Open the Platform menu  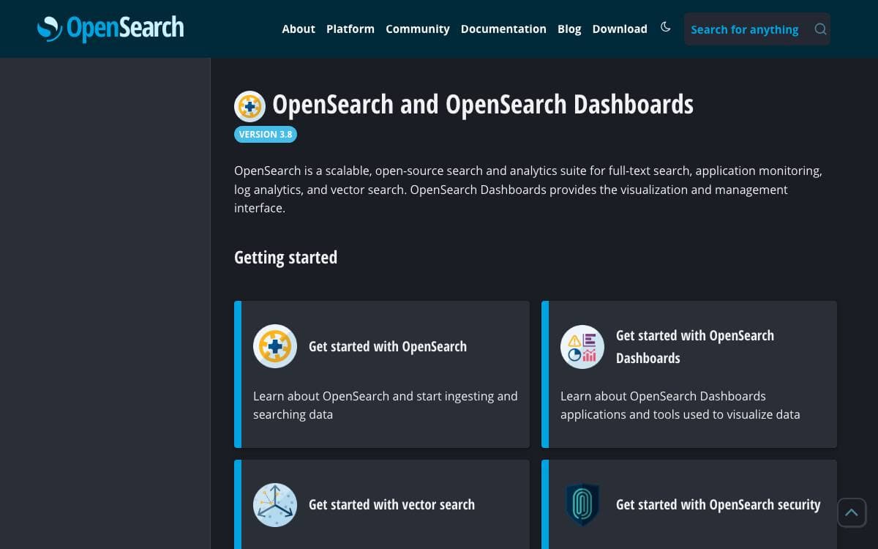350,29
